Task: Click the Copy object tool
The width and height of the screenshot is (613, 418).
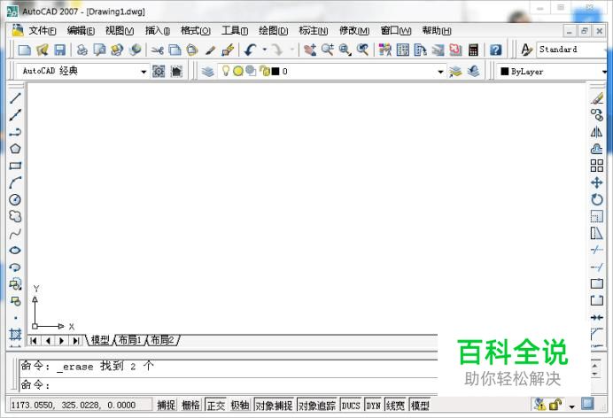Action: [597, 115]
